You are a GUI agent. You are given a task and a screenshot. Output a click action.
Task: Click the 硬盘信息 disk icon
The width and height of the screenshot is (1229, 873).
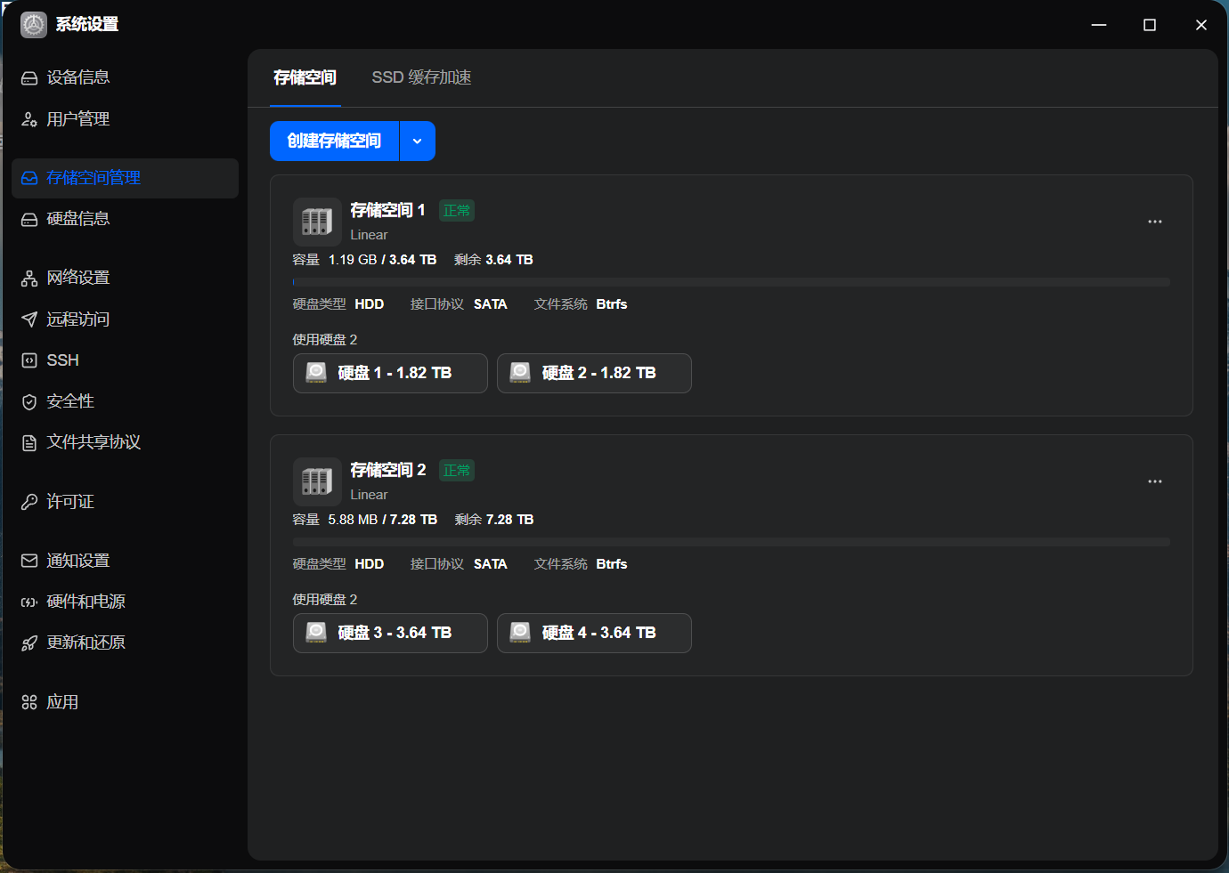point(29,219)
